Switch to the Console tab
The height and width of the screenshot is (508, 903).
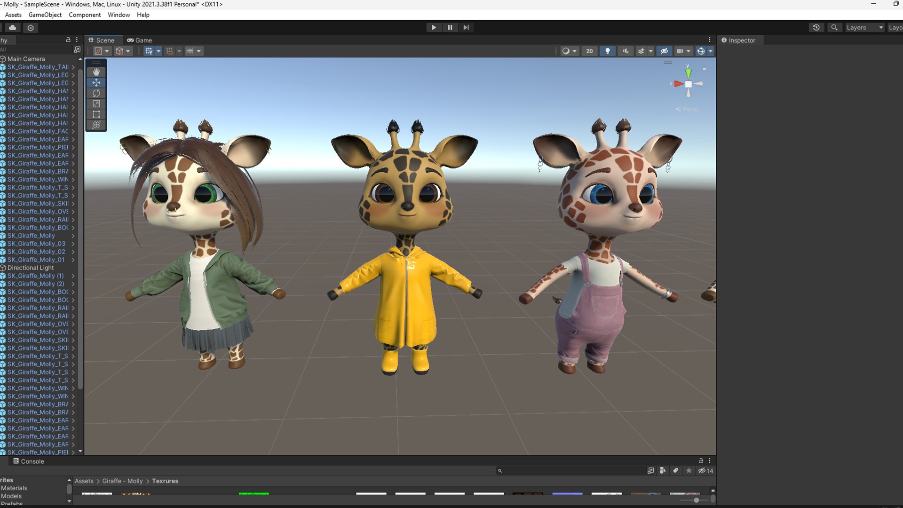29,461
